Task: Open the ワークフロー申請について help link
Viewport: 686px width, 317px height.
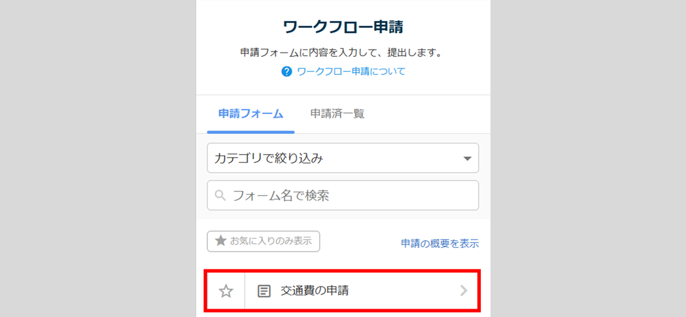Action: click(351, 72)
